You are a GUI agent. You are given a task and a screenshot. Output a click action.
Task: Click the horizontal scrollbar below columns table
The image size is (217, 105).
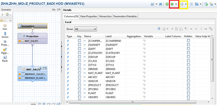(133, 102)
